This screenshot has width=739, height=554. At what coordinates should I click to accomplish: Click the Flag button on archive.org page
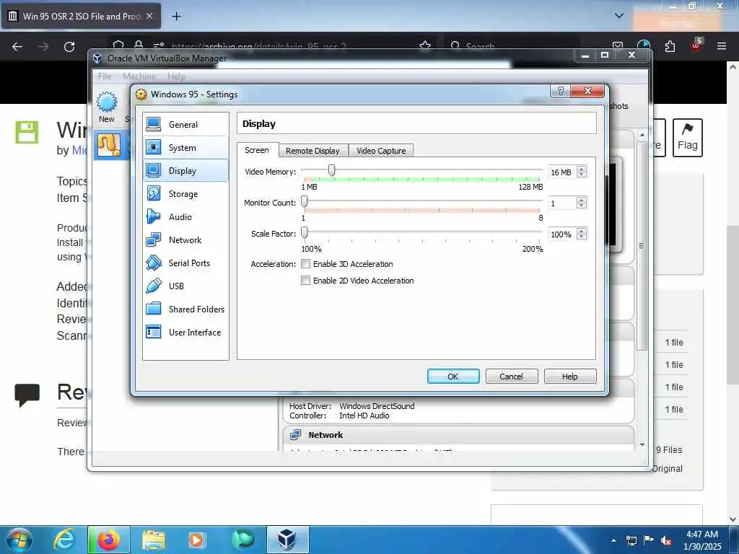[688, 138]
